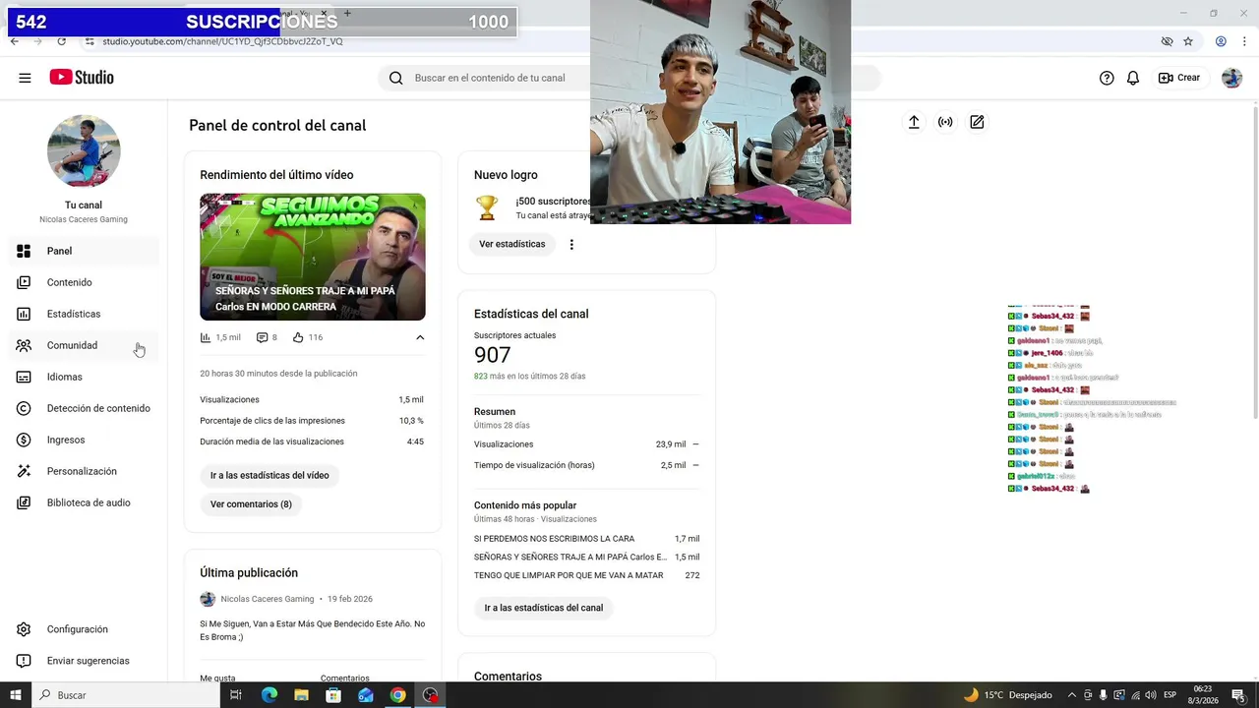Open Estadísticas in the sidebar
1259x708 pixels.
tap(85, 314)
